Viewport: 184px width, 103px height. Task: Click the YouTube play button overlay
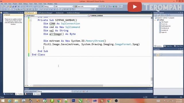pyautogui.click(x=135, y=7)
